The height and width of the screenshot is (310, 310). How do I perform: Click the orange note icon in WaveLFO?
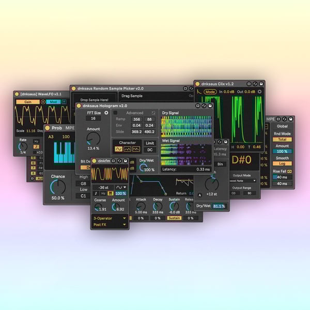36,147
